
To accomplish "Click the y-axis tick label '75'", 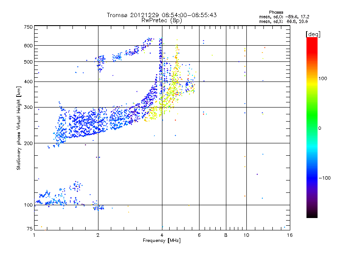I will coord(30,229).
